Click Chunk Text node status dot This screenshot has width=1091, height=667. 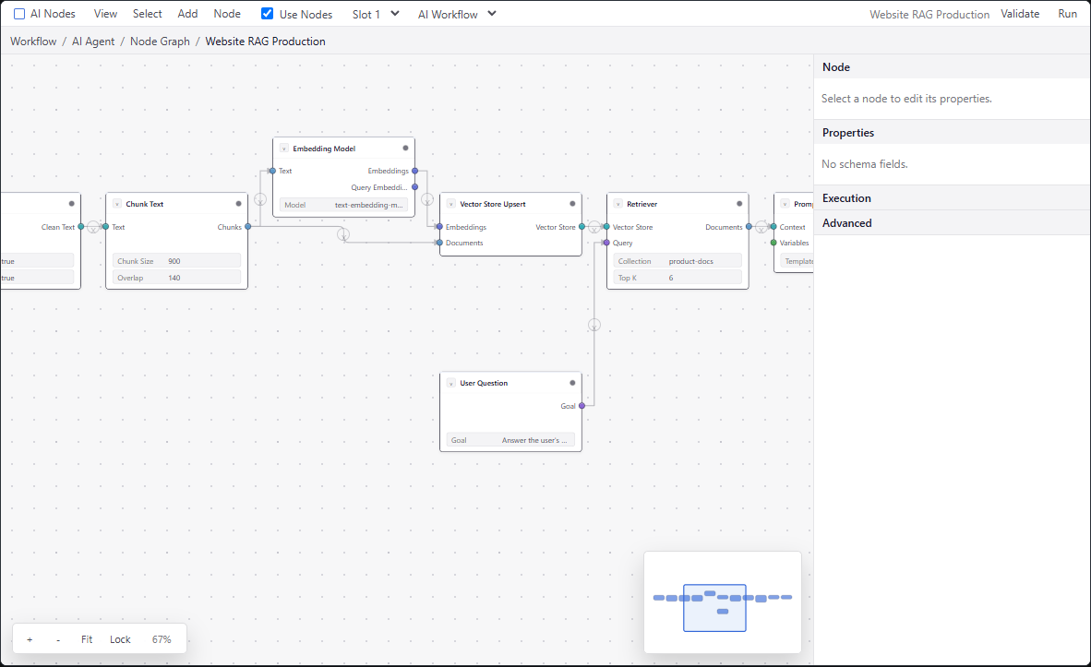pyautogui.click(x=239, y=204)
